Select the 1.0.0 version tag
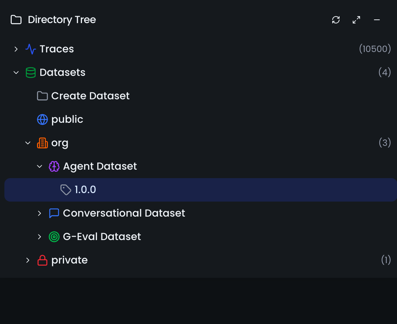Image resolution: width=397 pixels, height=324 pixels. coord(85,190)
